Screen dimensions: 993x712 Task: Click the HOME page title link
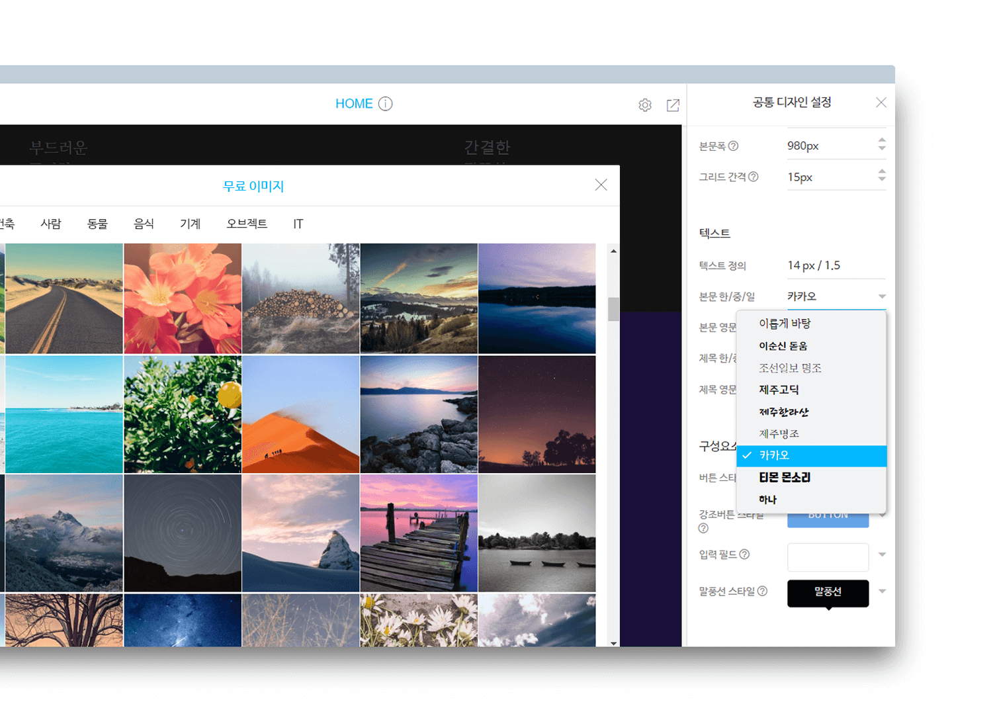(x=354, y=104)
